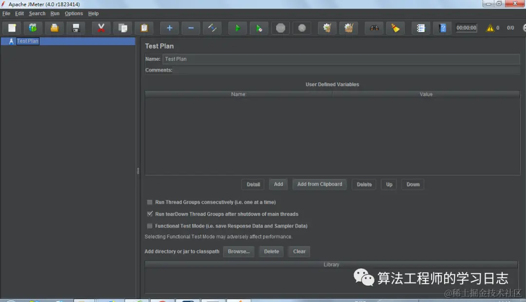
Task: Click the Down button
Action: click(x=413, y=184)
